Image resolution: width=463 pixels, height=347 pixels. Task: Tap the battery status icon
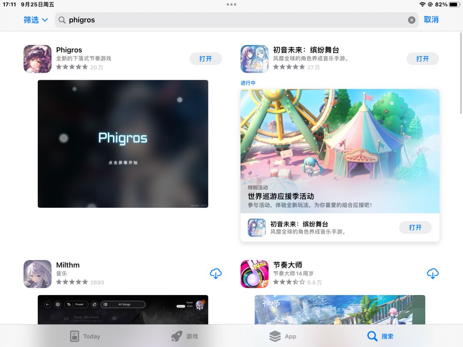tap(455, 4)
